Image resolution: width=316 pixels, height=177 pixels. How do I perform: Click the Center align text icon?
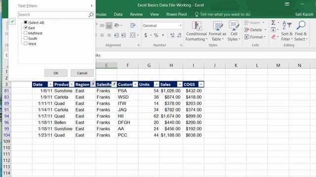[x=102, y=35]
